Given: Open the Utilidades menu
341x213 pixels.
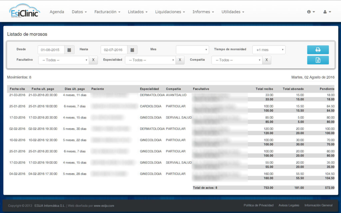Looking at the screenshot, I should 233,12.
